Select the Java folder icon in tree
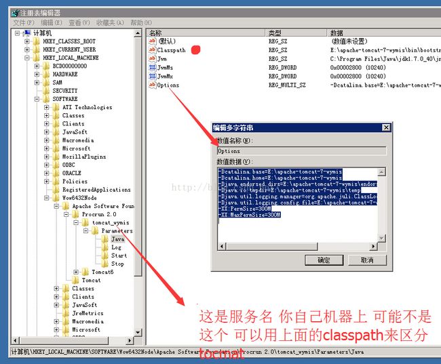The image size is (441, 364). (104, 239)
